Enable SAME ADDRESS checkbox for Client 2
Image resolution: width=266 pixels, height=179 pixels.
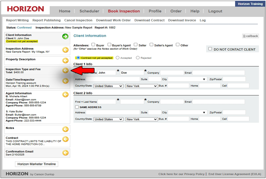77,107
